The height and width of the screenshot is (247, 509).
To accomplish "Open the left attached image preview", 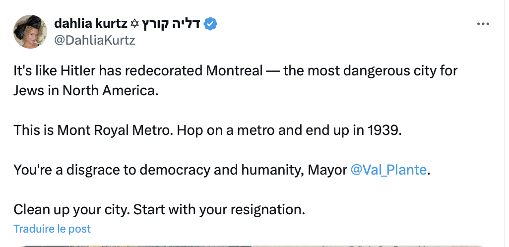I will (x=136, y=247).
